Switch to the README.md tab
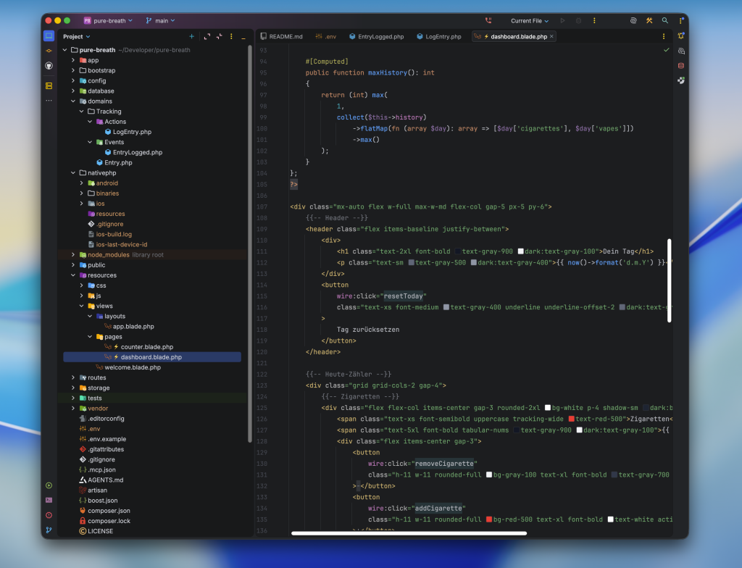 [281, 36]
